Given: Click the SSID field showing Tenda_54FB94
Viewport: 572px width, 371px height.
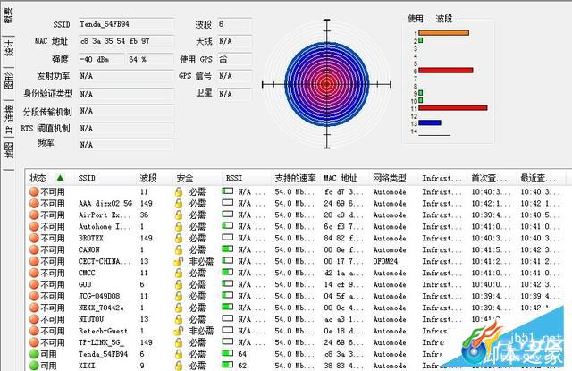Looking at the screenshot, I should click(126, 24).
